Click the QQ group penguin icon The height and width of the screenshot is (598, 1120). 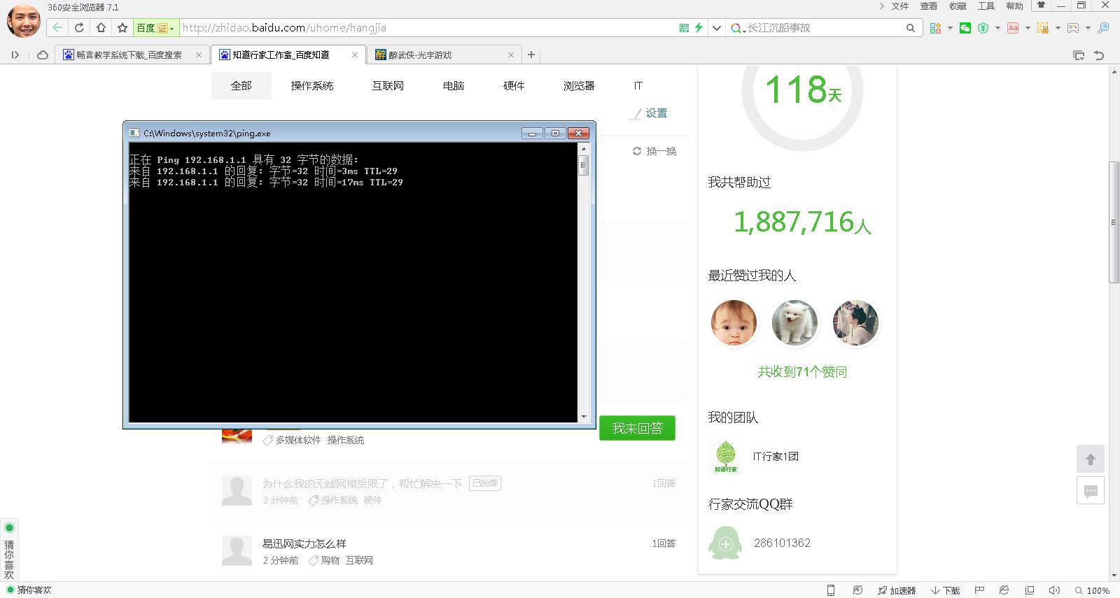[725, 543]
